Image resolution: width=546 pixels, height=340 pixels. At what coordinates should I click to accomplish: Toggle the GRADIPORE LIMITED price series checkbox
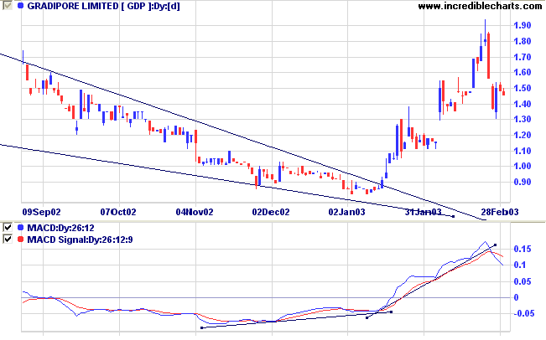pos(8,6)
